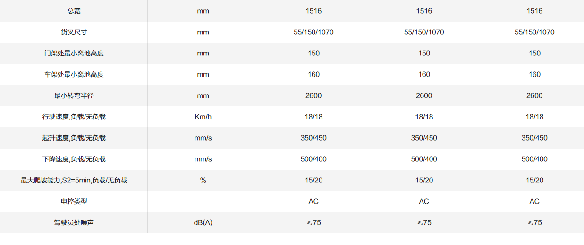Image resolution: width=584 pixels, height=245 pixels.
Task: Click the 最小转弯半径 row label
Action: (74, 95)
